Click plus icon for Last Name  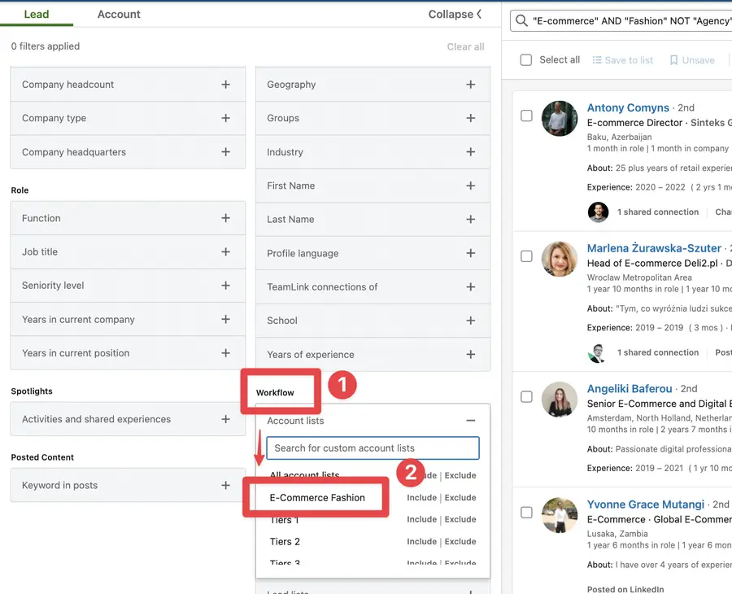[471, 220]
